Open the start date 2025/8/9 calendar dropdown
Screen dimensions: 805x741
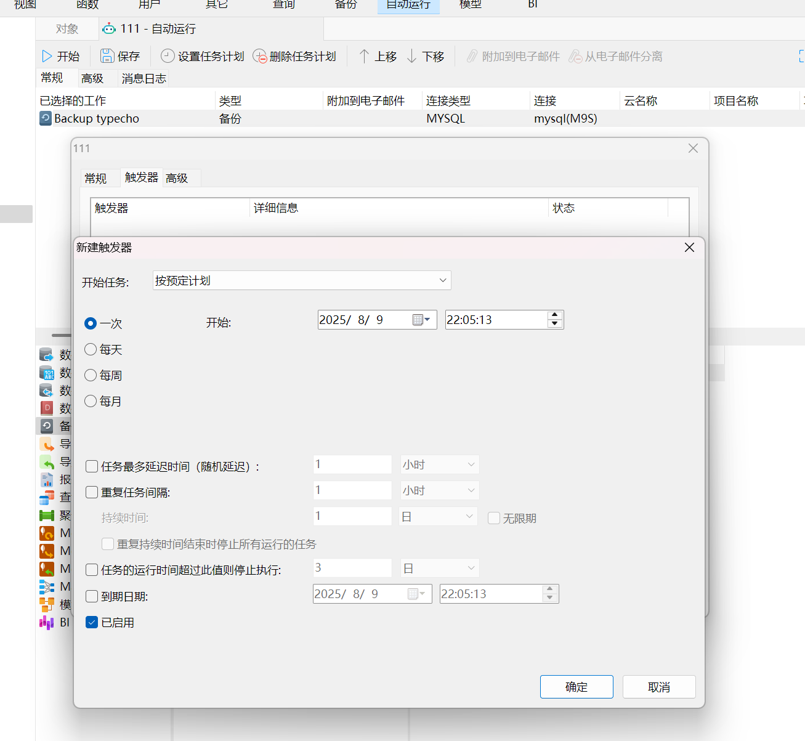[x=421, y=320]
